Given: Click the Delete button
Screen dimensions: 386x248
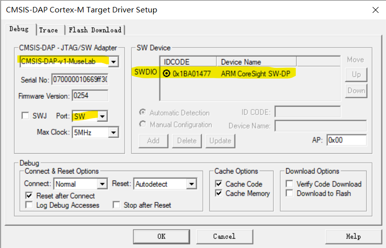Looking at the screenshot, I should point(187,141).
